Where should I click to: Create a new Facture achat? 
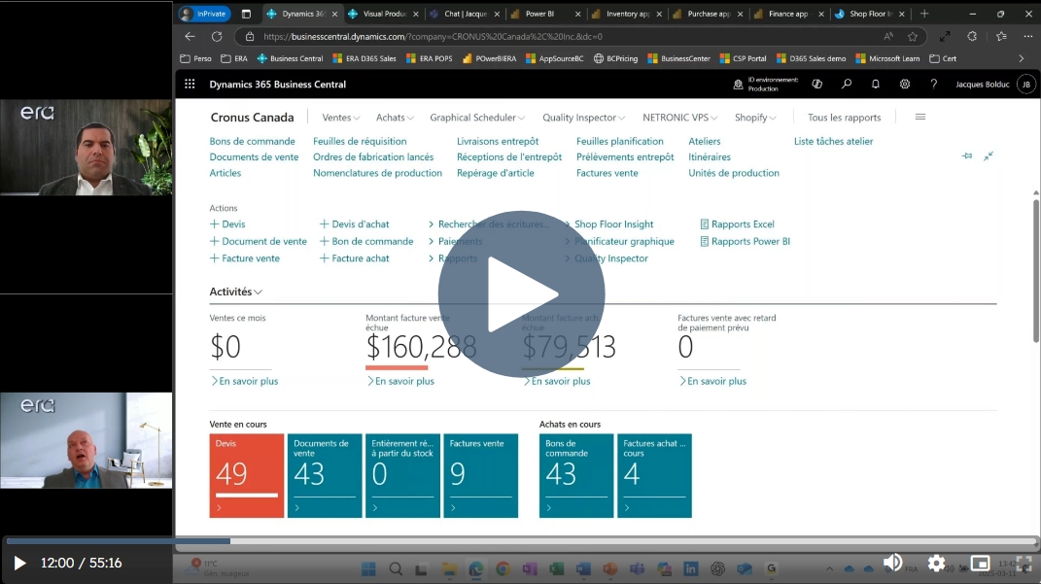click(355, 258)
